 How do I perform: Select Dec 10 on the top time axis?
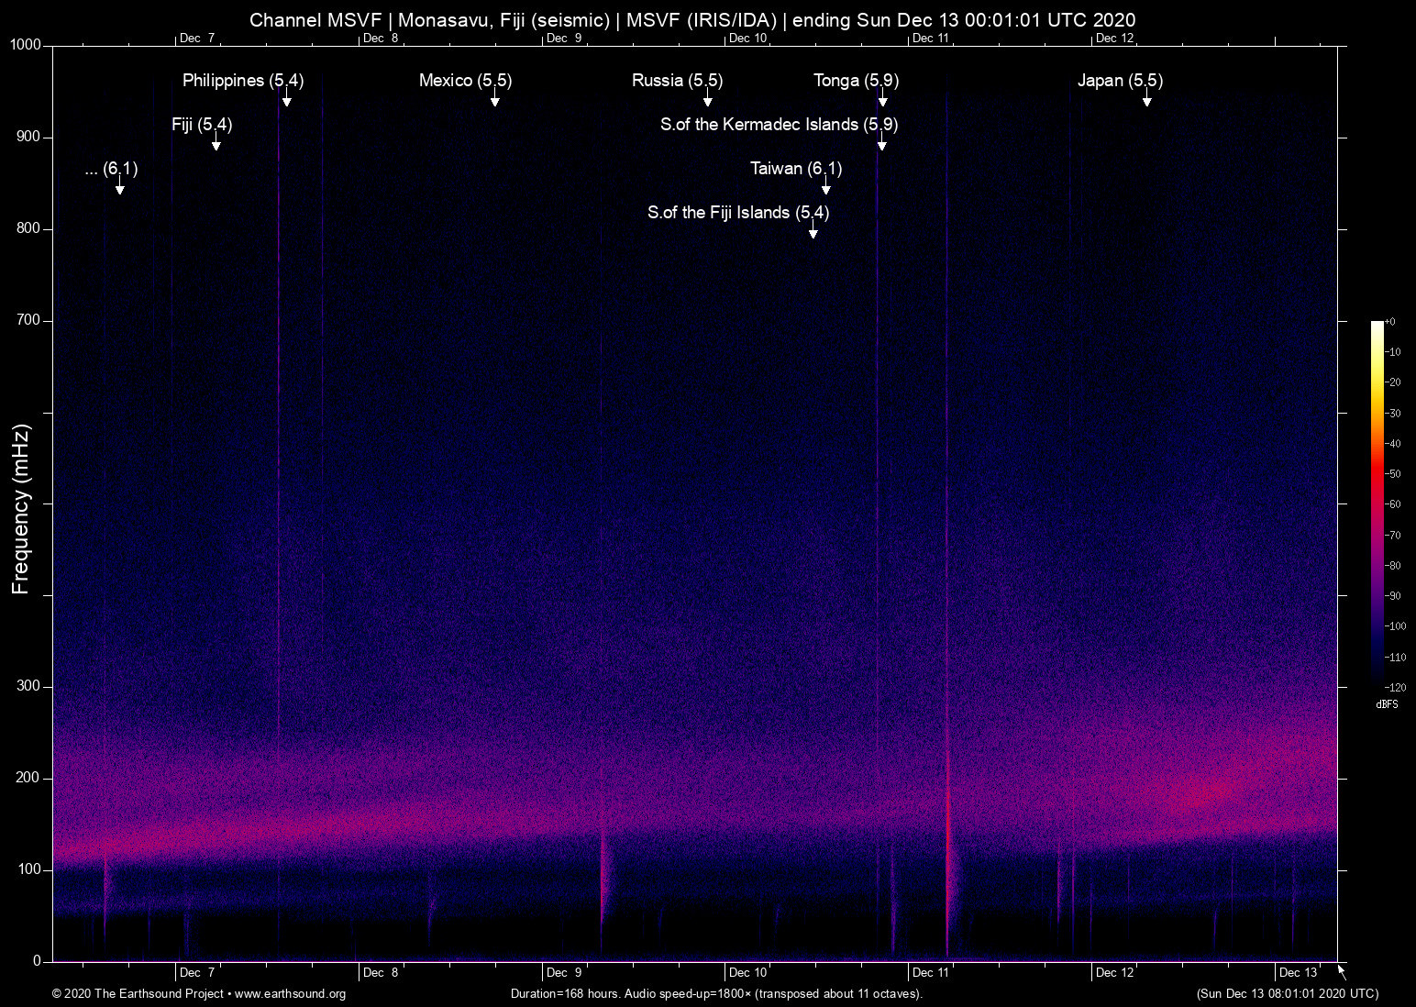(747, 39)
